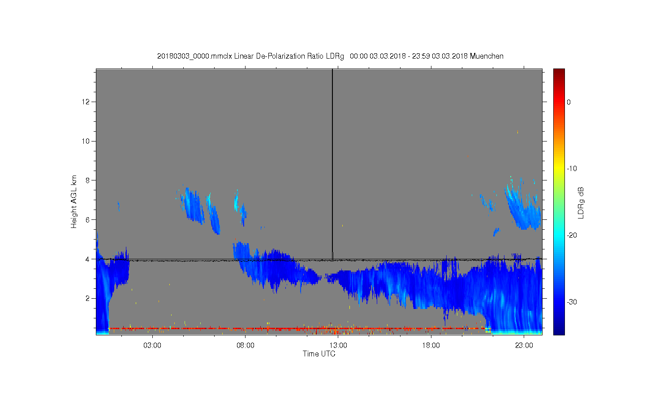Click the dark blue bottom of the colorbar

[x=559, y=330]
